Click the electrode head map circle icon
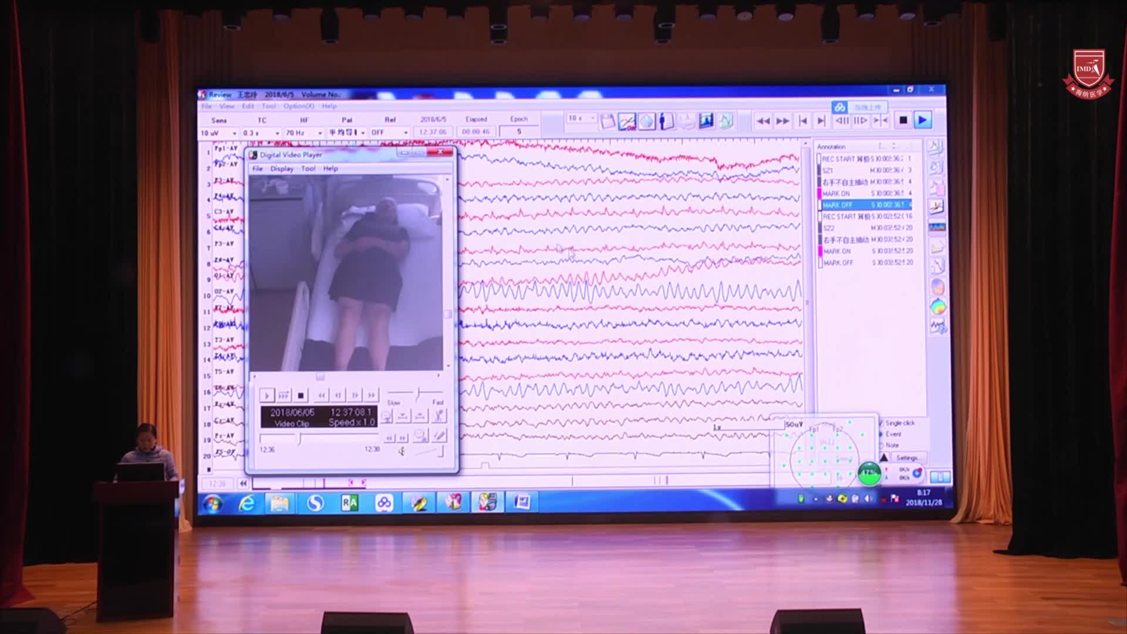The height and width of the screenshot is (634, 1127). click(646, 122)
